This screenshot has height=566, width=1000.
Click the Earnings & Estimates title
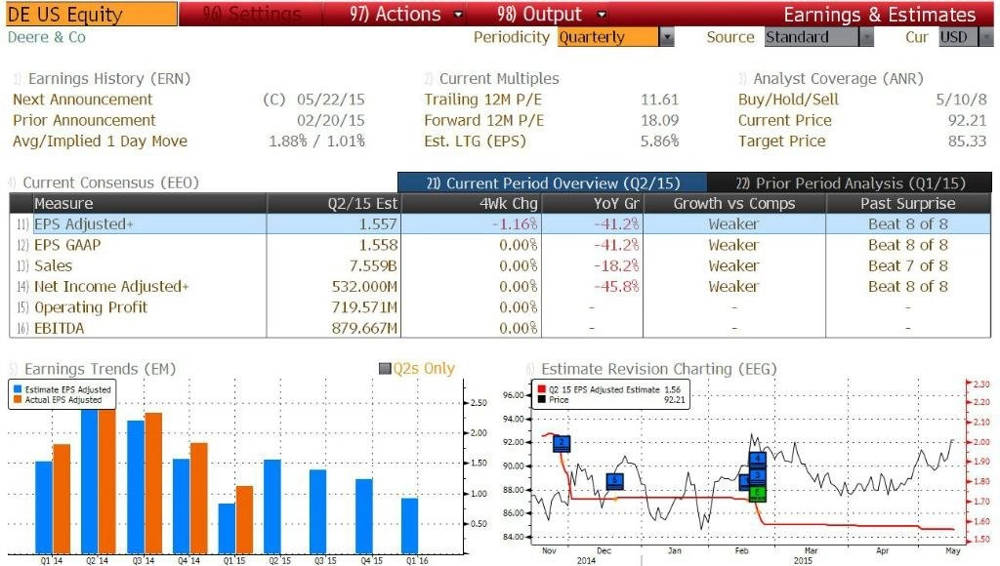[x=880, y=14]
